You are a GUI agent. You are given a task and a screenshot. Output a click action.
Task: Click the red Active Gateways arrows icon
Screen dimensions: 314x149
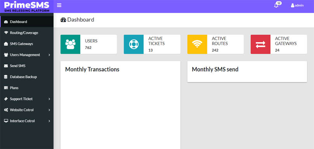[260, 44]
